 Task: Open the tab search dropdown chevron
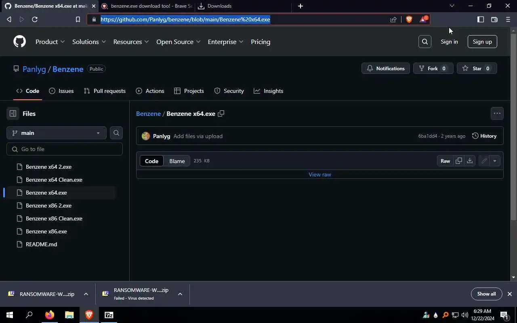[x=452, y=6]
